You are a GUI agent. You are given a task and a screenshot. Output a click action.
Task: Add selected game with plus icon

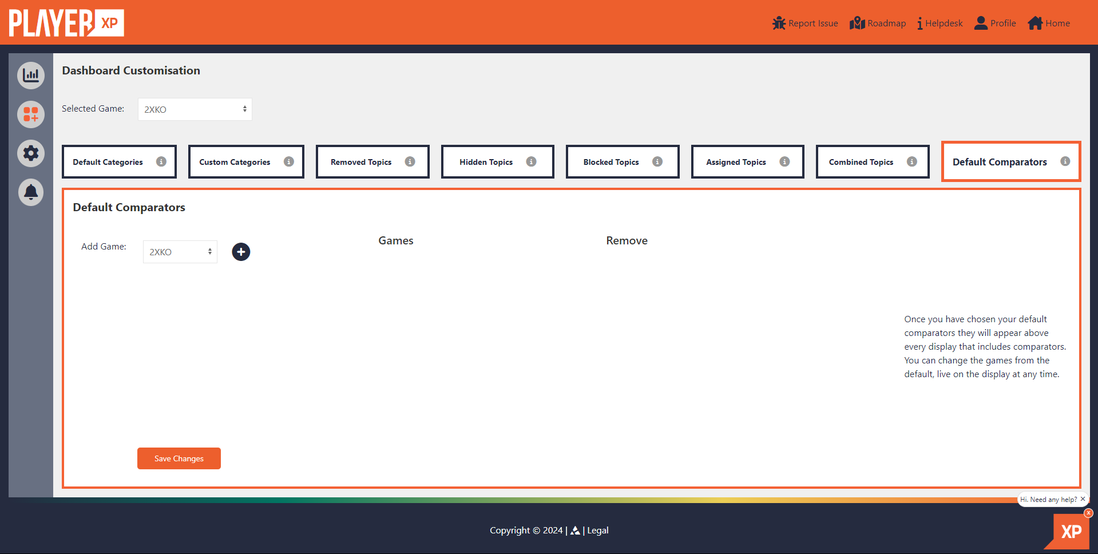(241, 252)
